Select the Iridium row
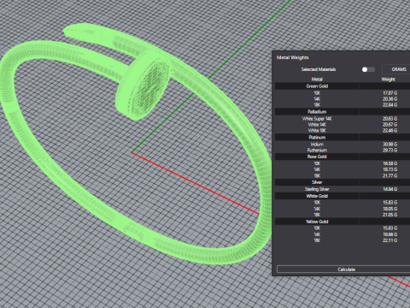This screenshot has height=308, width=410. pyautogui.click(x=343, y=144)
